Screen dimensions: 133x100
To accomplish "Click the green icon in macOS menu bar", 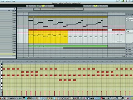I will point(124,1).
